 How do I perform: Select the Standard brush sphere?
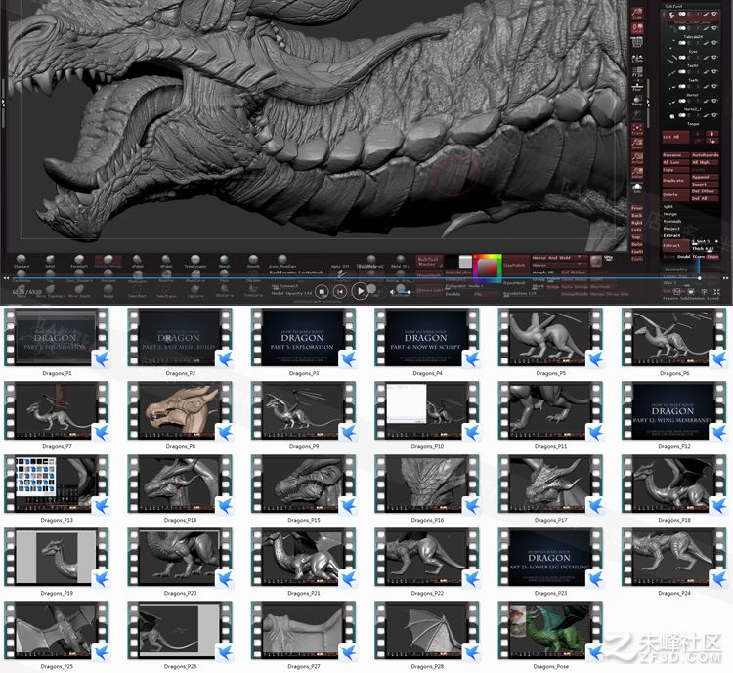[22, 260]
